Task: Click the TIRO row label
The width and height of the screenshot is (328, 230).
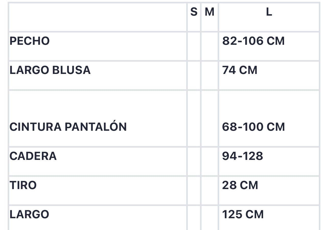Action: pos(23,185)
